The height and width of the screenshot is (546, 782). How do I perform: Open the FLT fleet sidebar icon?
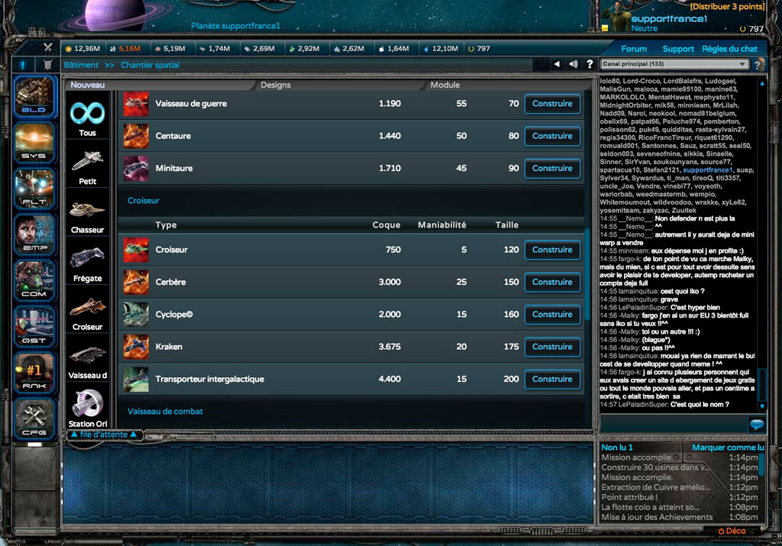34,189
